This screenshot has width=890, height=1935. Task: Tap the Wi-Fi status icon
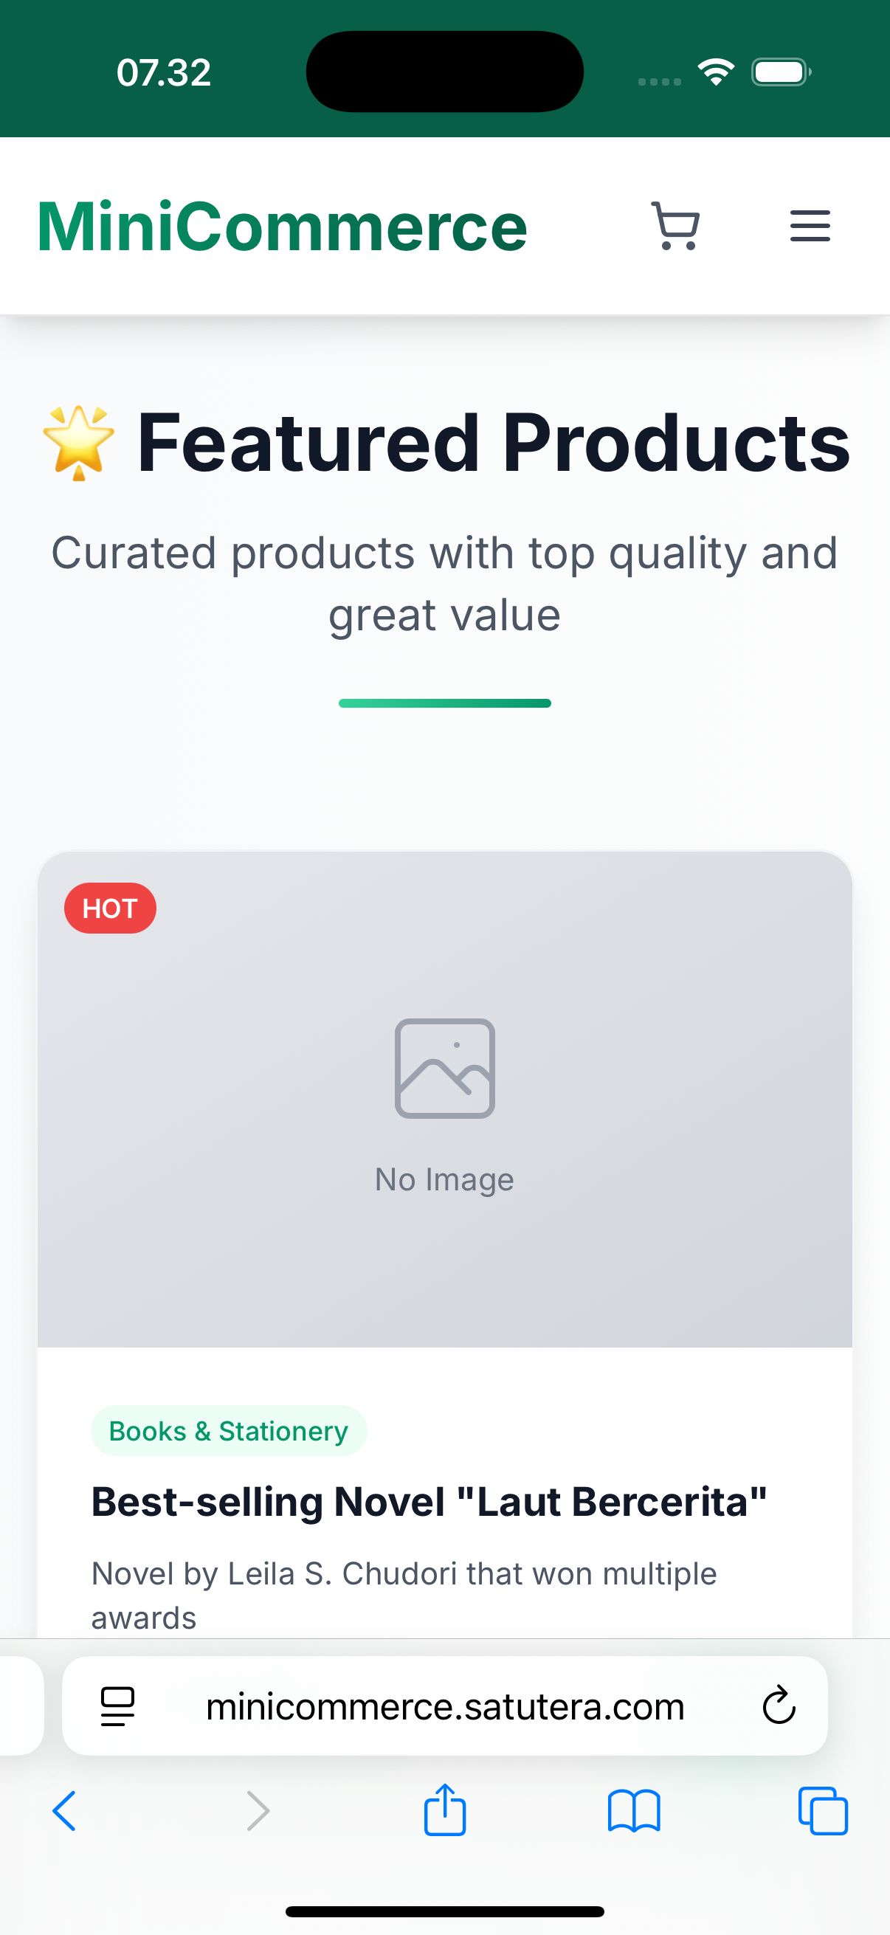pos(716,72)
